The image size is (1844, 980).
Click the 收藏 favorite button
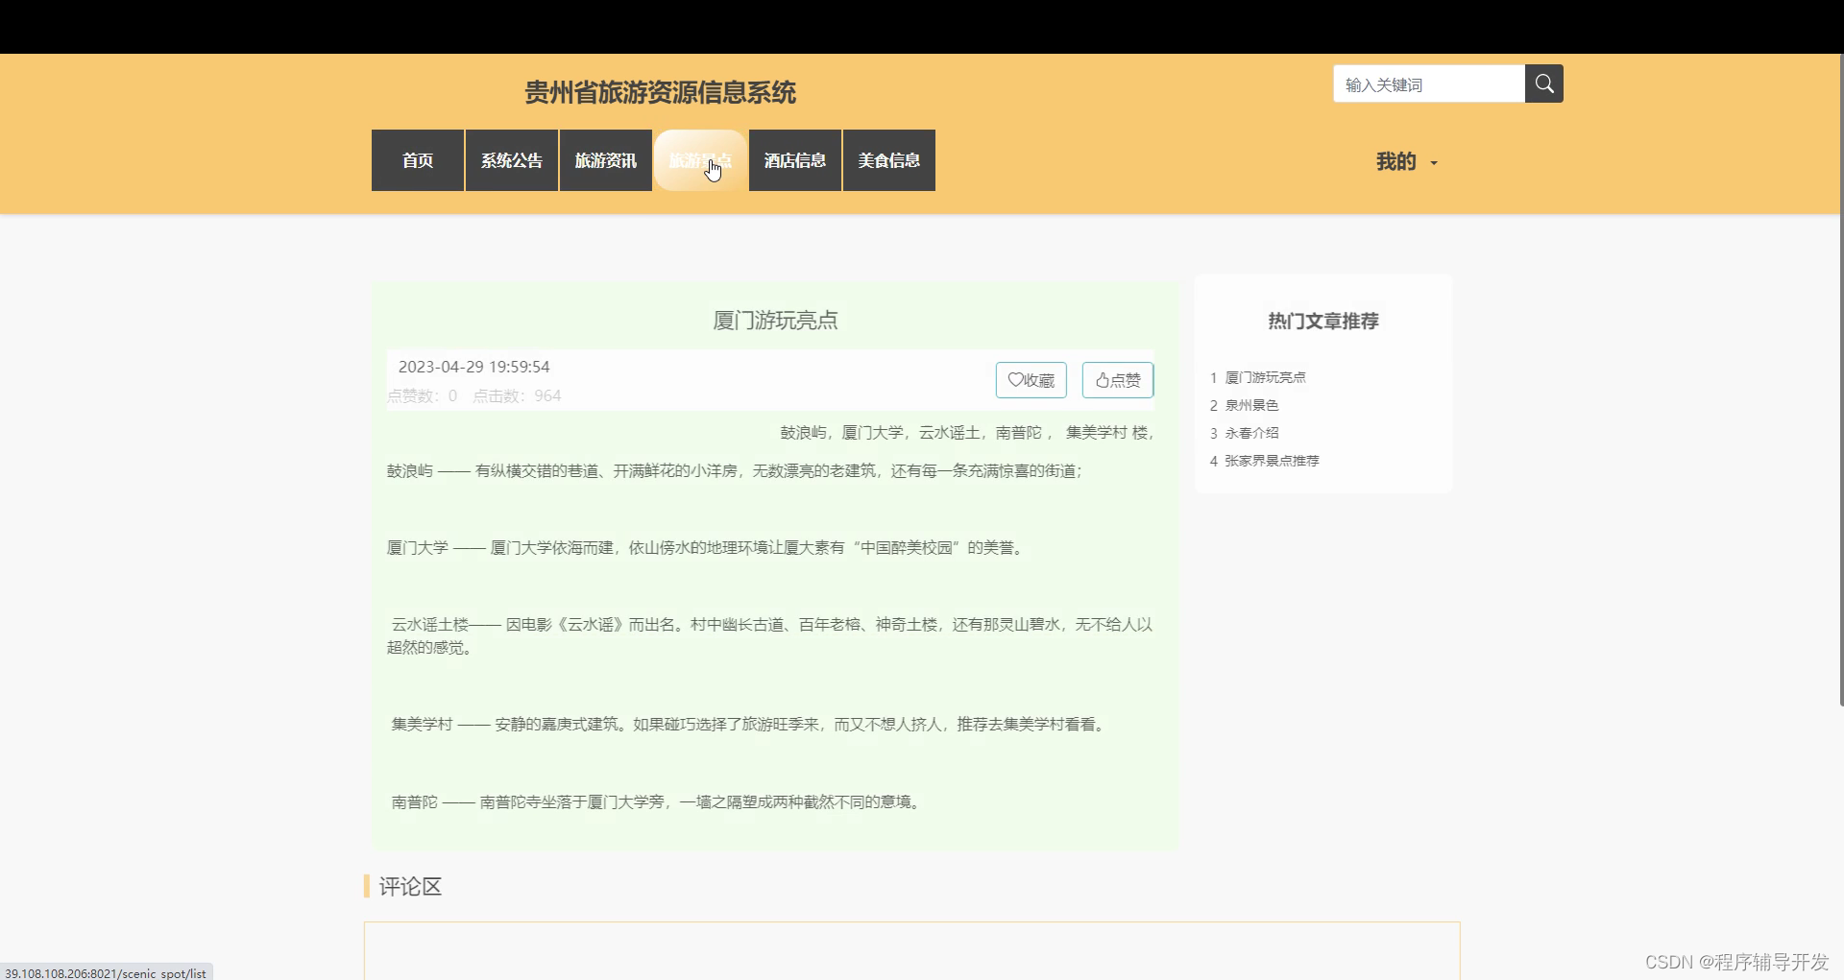coord(1031,380)
